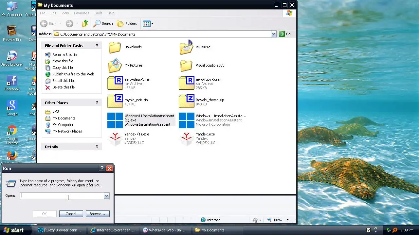Select Windows11InstallationAssistant (1).exe icon
The width and height of the screenshot is (419, 235).
click(115, 120)
